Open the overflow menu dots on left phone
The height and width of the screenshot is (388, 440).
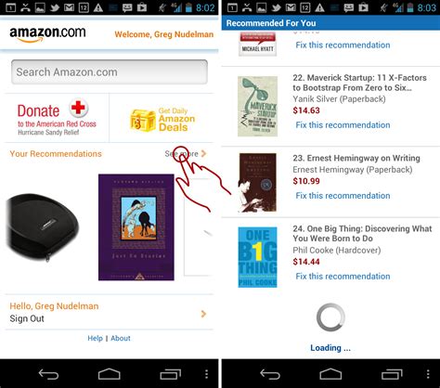tap(206, 374)
